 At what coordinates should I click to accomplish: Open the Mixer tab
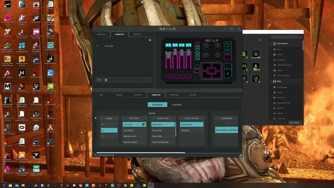click(120, 95)
